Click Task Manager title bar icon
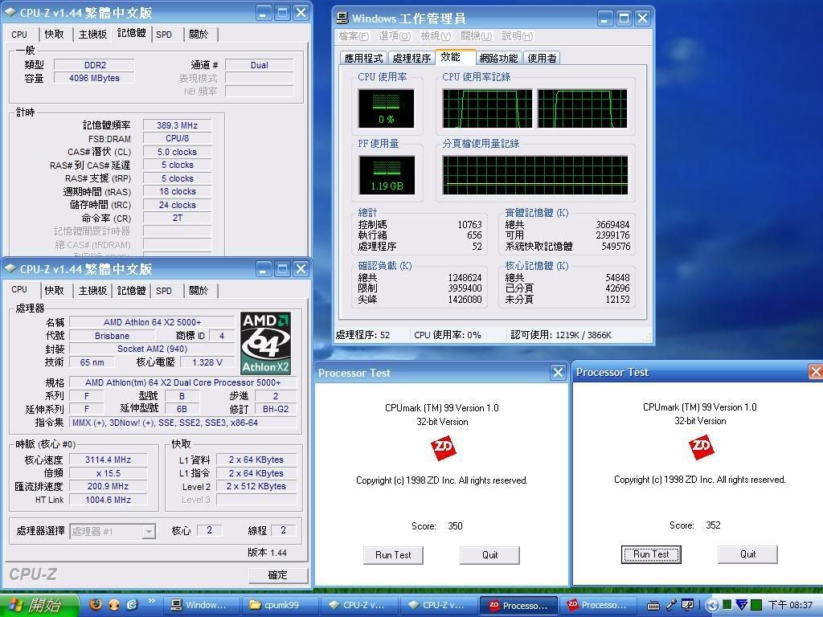Image resolution: width=823 pixels, height=617 pixels. (342, 18)
